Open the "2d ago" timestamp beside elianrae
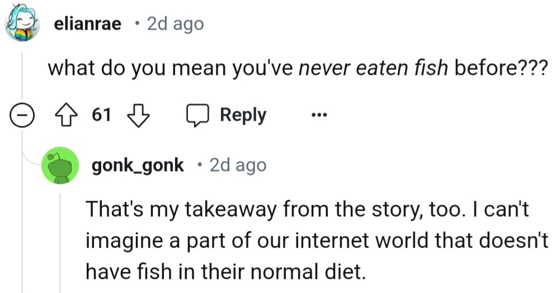555x293 pixels. pos(175,24)
